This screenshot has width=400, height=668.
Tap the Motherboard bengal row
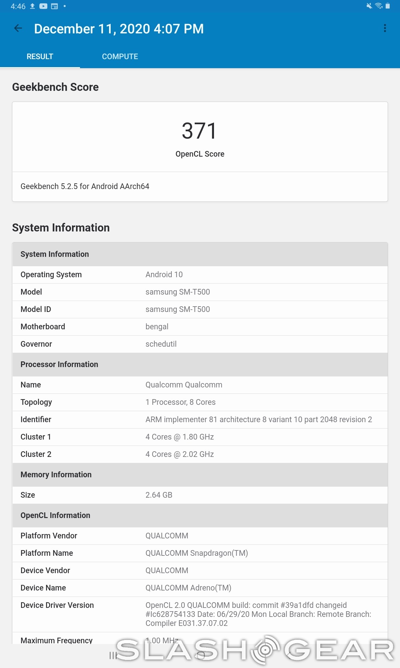pos(200,327)
